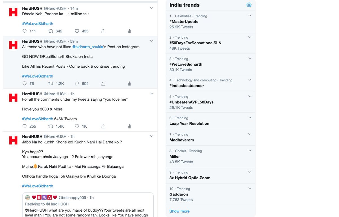
Task: Like the 'I love you 3000' tweet
Action: tap(77, 126)
